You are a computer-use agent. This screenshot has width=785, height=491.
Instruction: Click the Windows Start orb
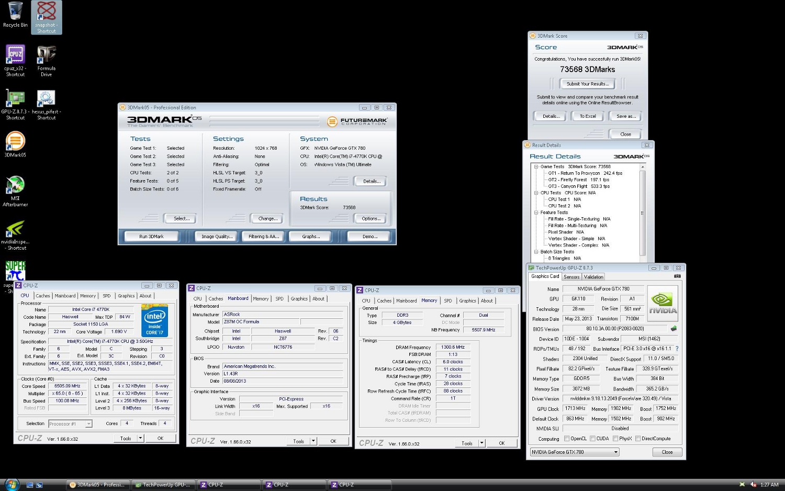12,484
